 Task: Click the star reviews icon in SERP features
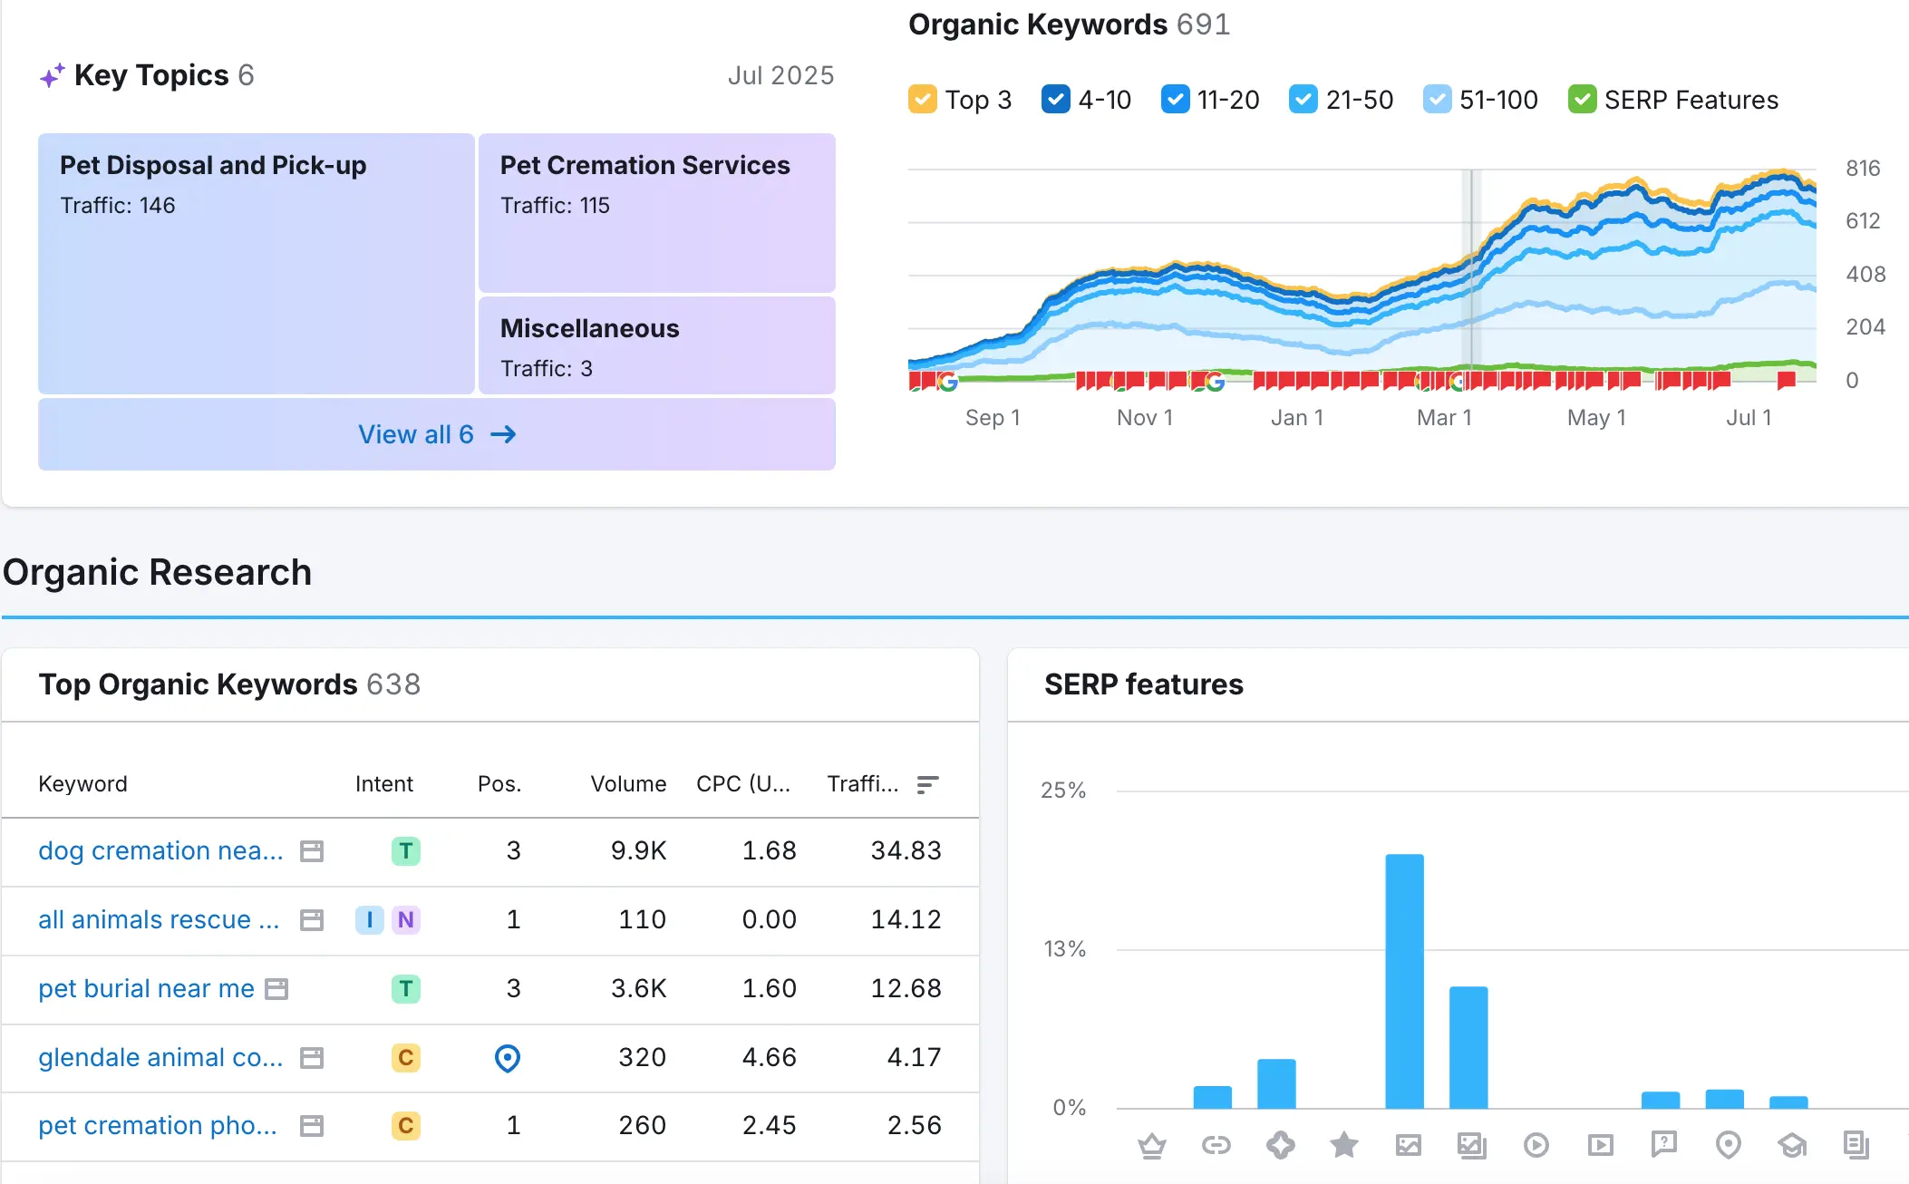[1343, 1146]
